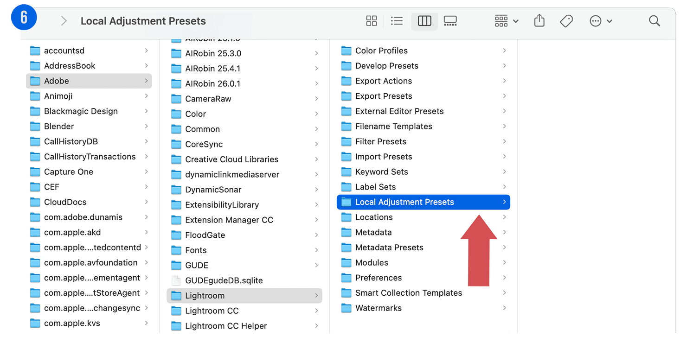Select the Export Presets folder
Viewport: 693px width, 343px height.
423,96
